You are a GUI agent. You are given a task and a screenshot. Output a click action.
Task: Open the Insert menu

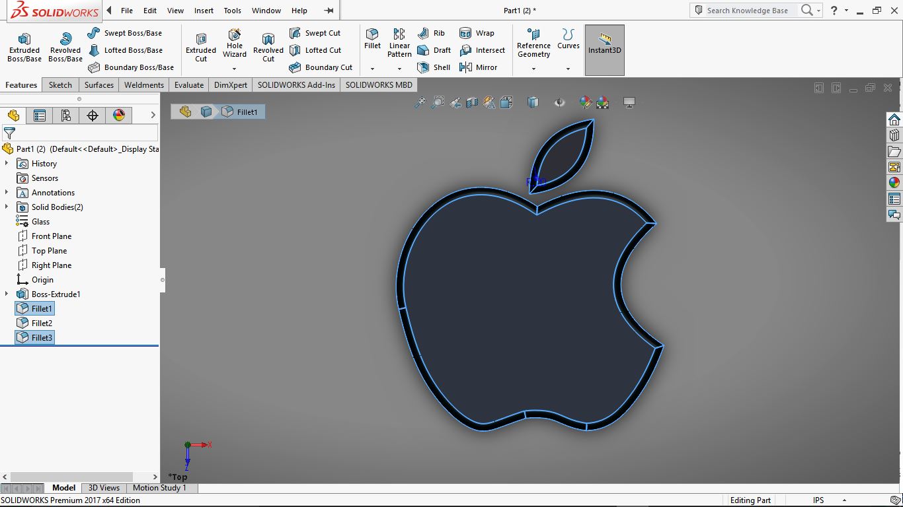pyautogui.click(x=204, y=10)
